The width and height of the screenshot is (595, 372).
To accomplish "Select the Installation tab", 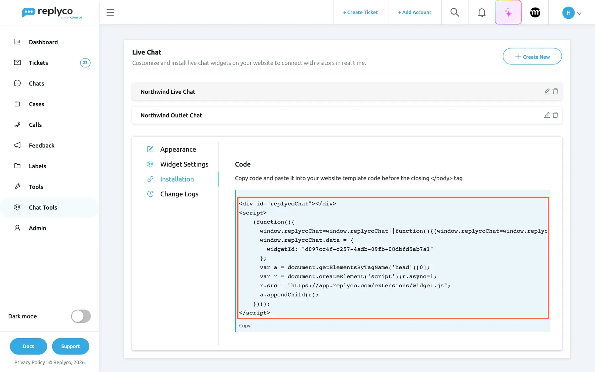I will [177, 179].
